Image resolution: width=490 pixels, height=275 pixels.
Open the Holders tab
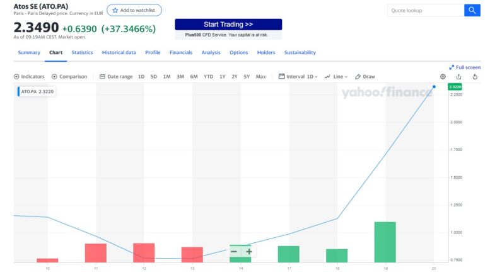tap(266, 52)
